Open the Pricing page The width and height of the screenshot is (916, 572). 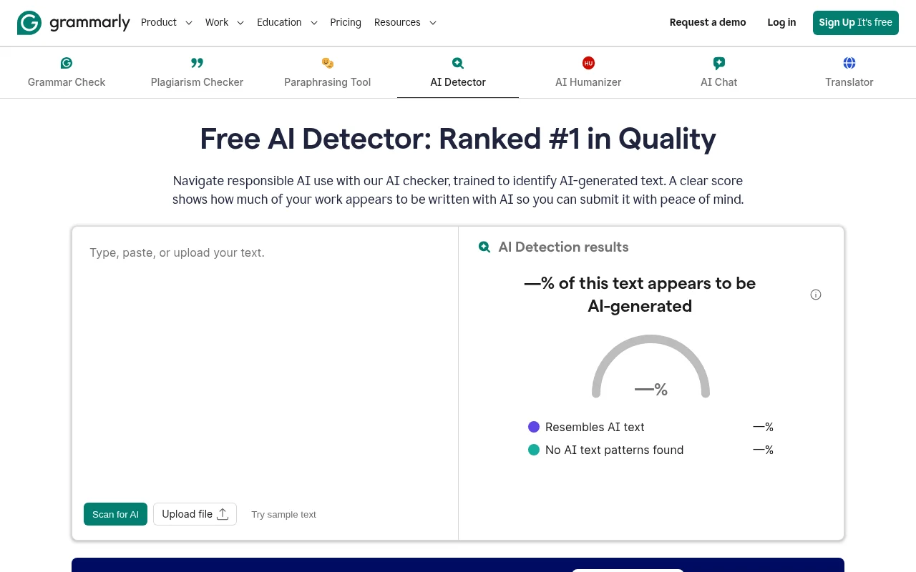tap(346, 22)
